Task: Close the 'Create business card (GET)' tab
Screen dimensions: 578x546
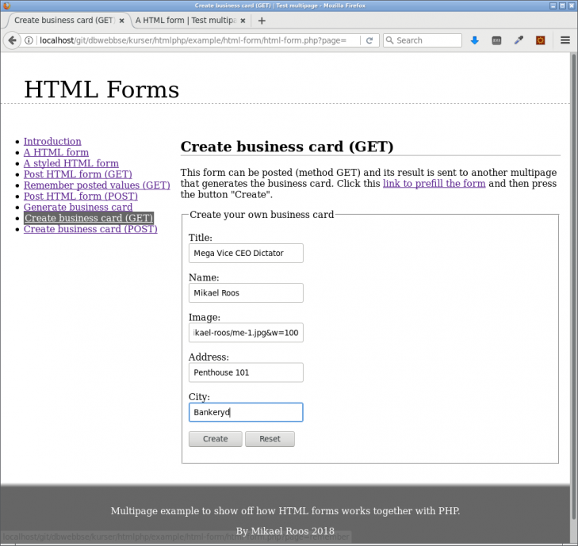Action: (x=121, y=21)
